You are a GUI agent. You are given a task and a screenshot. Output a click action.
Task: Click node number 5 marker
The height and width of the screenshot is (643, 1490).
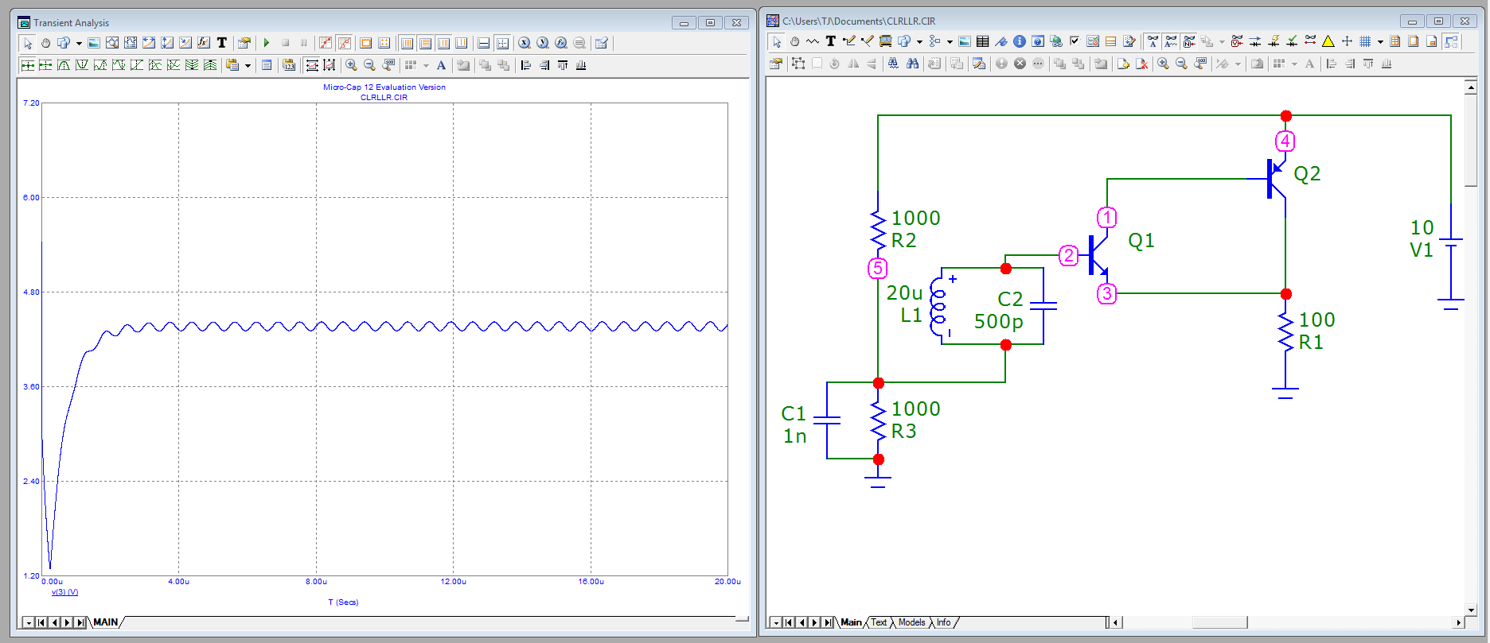pos(877,269)
